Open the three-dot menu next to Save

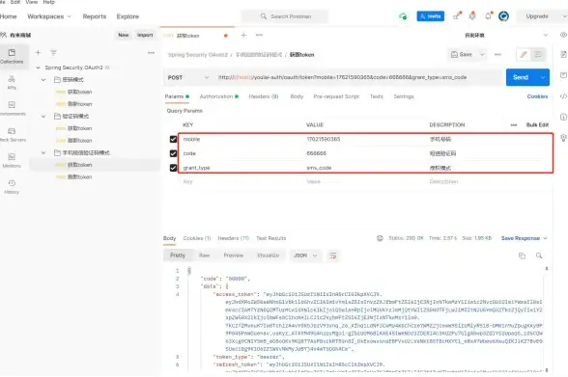(497, 55)
